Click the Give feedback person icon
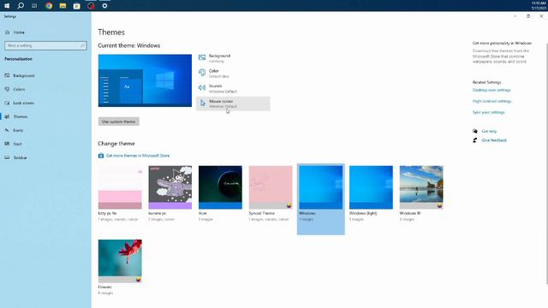Image resolution: width=548 pixels, height=308 pixels. coord(475,140)
